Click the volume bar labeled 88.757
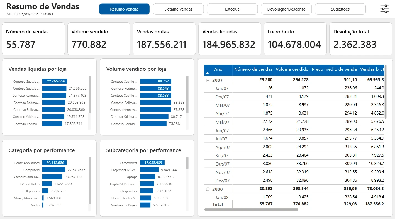This screenshot has height=219, width=395. point(156,81)
